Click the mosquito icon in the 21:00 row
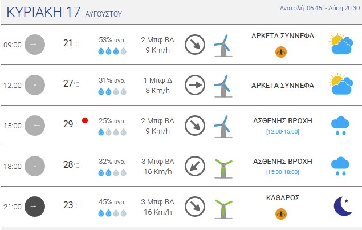Viewport: 362px width, 230px height. pos(281,214)
